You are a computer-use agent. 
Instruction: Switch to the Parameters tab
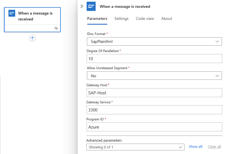[97, 18]
